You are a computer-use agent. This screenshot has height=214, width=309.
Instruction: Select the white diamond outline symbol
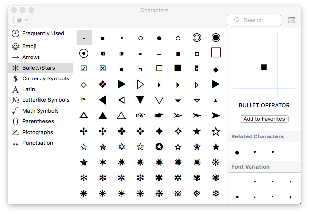pos(84,85)
